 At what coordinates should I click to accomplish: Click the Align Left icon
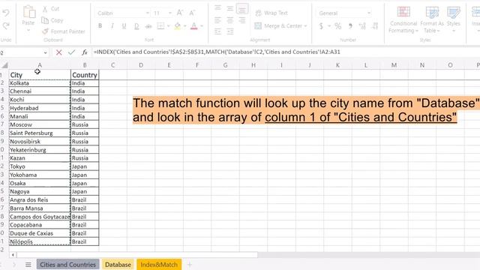(217, 20)
